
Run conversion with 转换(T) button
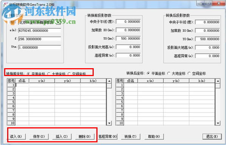(x=130, y=136)
